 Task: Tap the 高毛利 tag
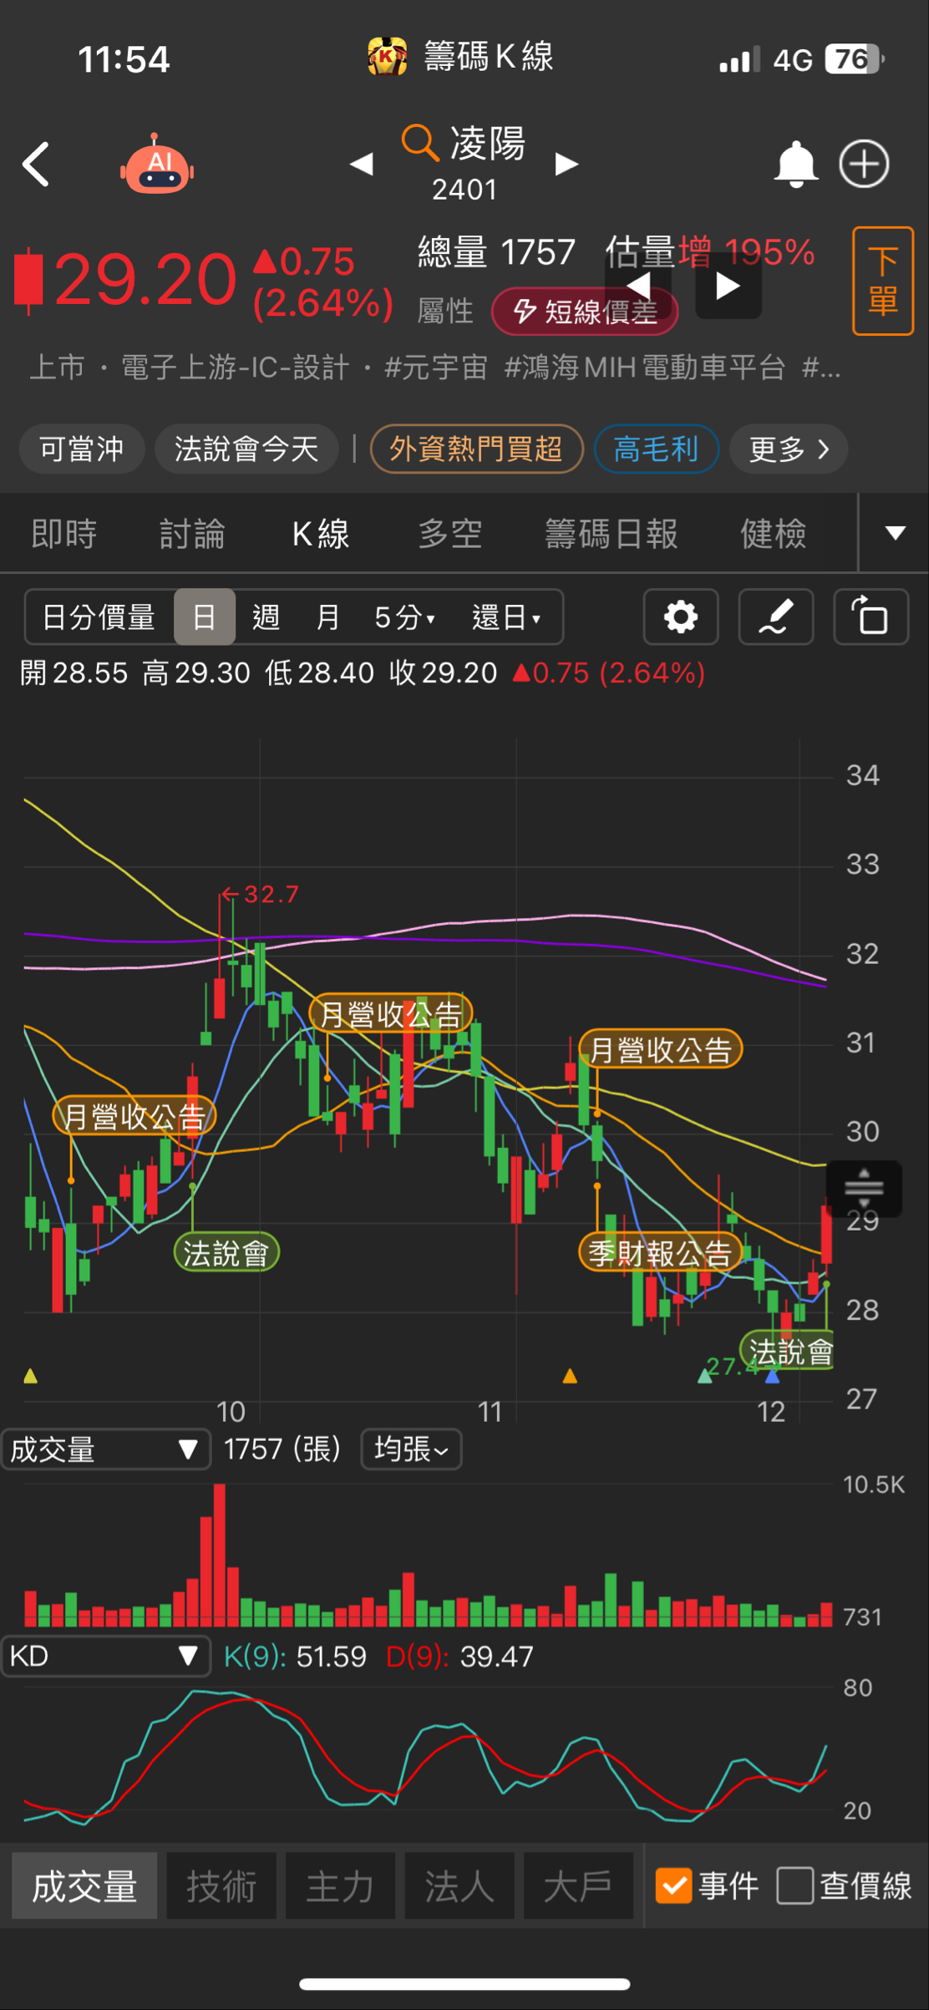pos(656,449)
